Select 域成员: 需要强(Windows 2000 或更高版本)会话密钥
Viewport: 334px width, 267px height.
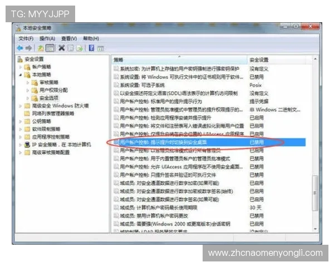tap(209, 224)
